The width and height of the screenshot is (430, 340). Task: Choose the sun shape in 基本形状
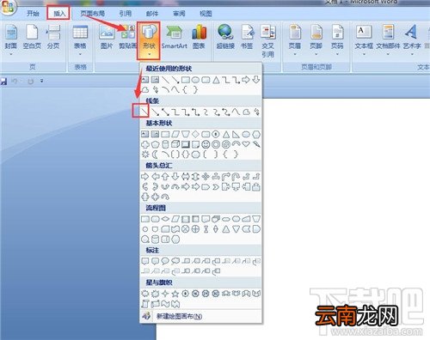click(x=145, y=155)
